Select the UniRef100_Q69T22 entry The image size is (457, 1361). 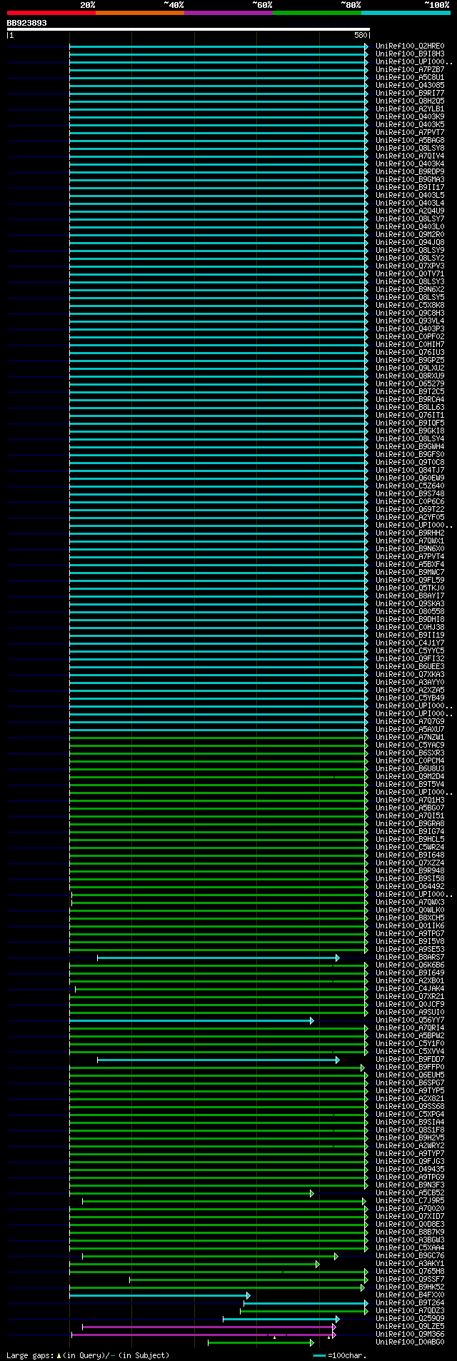click(x=410, y=510)
